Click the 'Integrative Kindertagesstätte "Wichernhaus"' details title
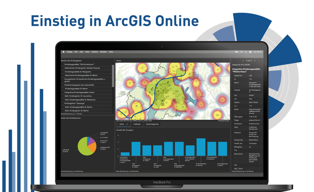This screenshot has height=192, width=314. tap(246, 70)
